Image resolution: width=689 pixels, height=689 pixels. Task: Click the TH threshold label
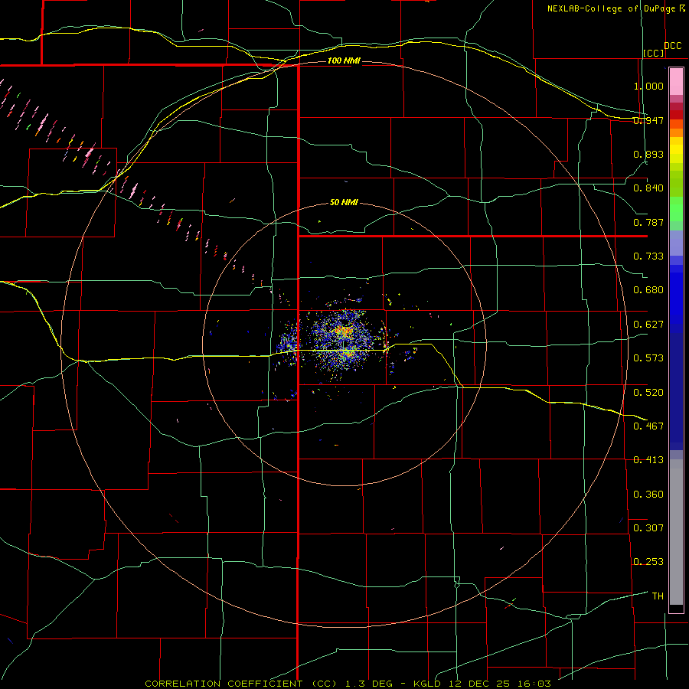[x=658, y=596]
